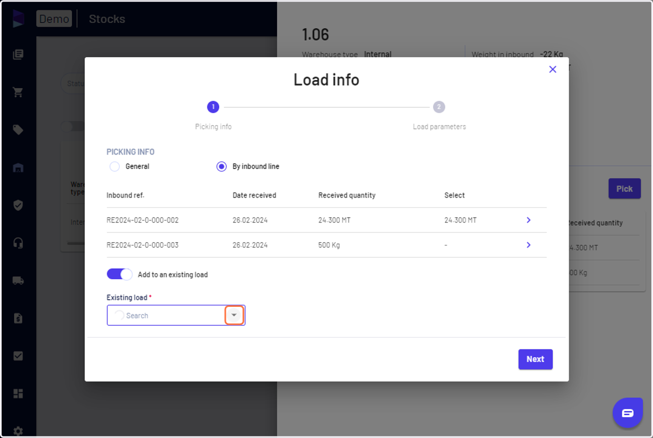Open the tag icon in sidebar
The width and height of the screenshot is (653, 438).
[x=18, y=129]
